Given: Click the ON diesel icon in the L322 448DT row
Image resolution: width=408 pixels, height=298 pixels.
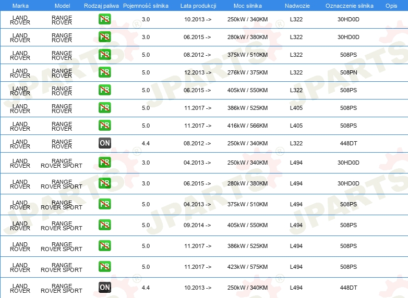Looking at the screenshot, I should 104,143.
